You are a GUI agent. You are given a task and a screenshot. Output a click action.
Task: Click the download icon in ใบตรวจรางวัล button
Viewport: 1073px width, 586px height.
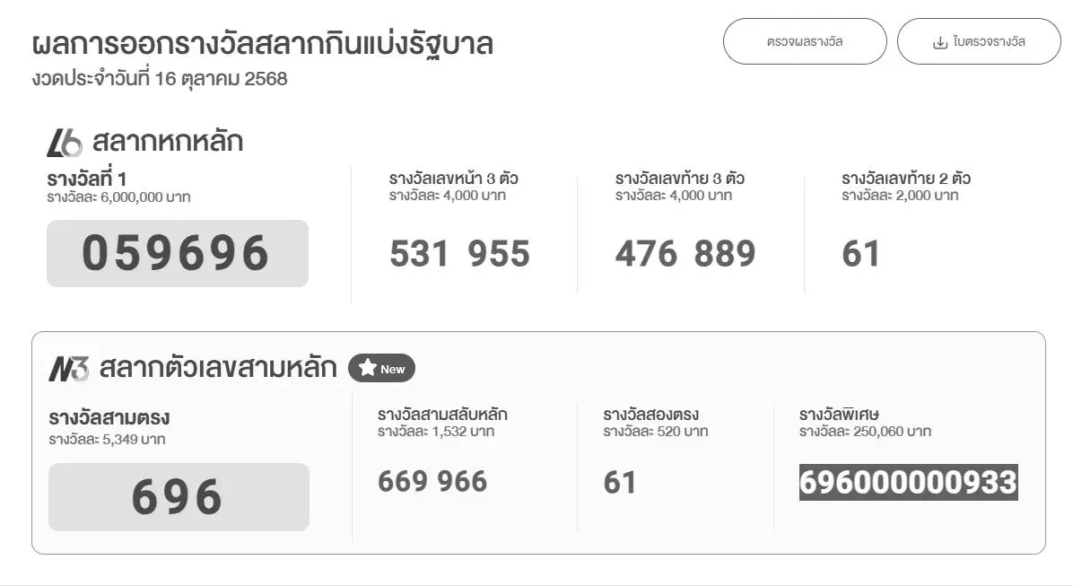pyautogui.click(x=940, y=42)
